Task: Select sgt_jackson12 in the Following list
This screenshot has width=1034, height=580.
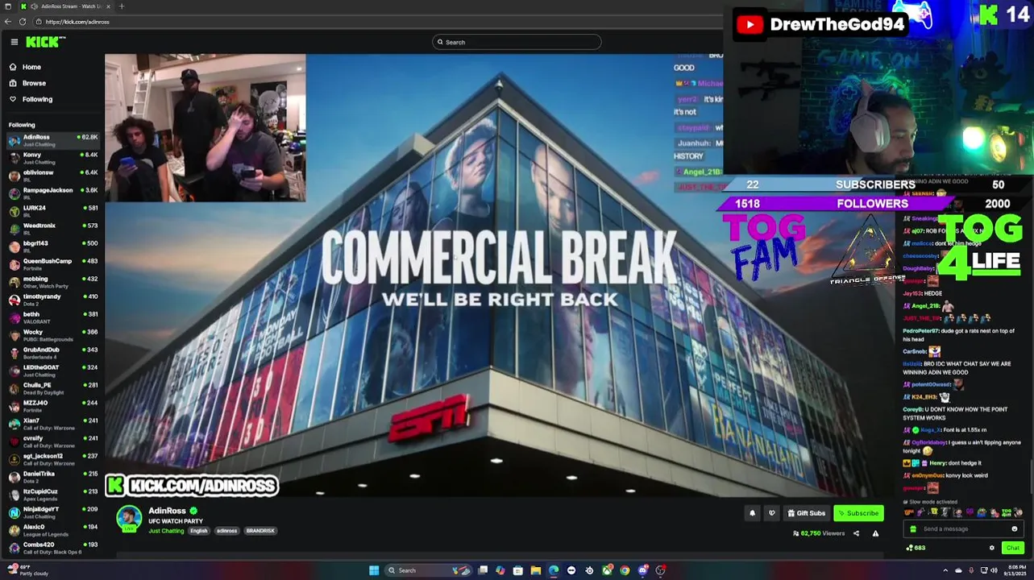Action: click(52, 459)
